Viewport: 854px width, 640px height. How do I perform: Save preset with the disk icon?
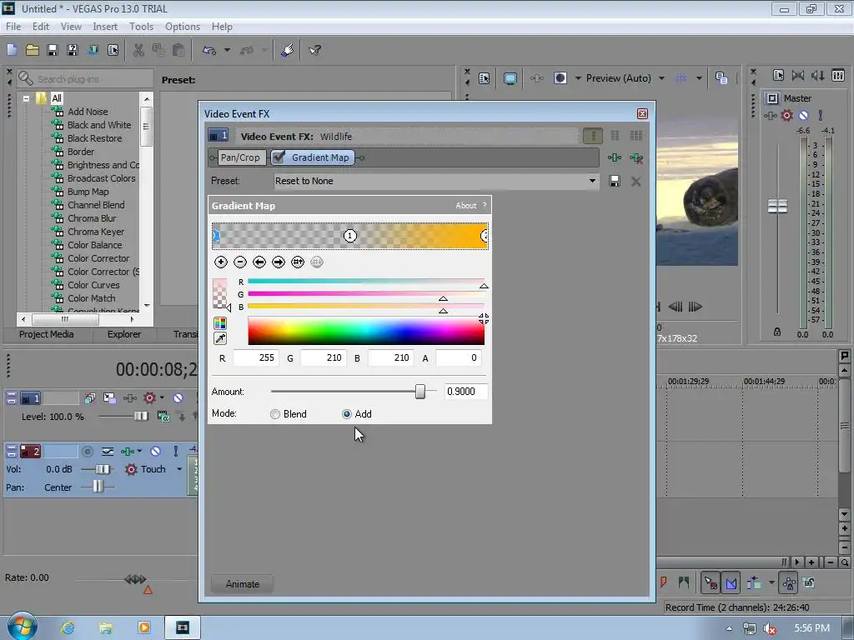615,181
